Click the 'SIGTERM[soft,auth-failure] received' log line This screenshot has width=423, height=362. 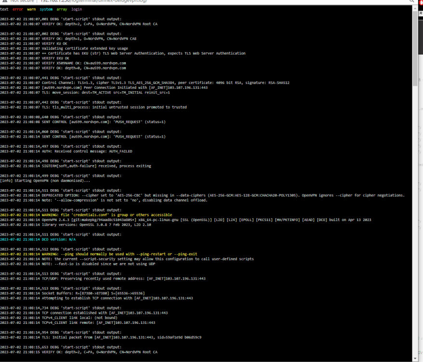tap(76, 166)
